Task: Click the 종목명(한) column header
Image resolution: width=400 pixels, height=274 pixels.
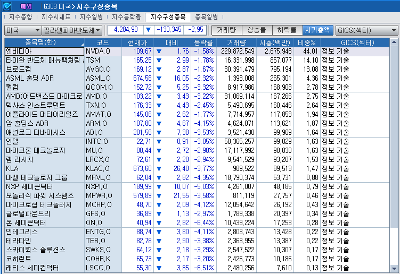Action: coord(44,42)
